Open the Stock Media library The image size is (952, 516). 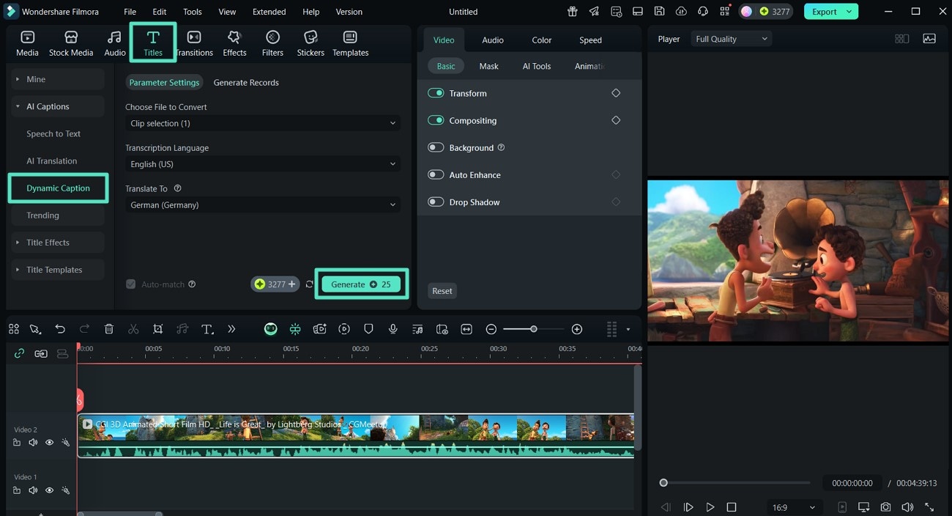(x=71, y=44)
